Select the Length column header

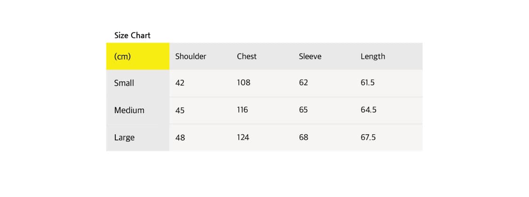(x=372, y=56)
